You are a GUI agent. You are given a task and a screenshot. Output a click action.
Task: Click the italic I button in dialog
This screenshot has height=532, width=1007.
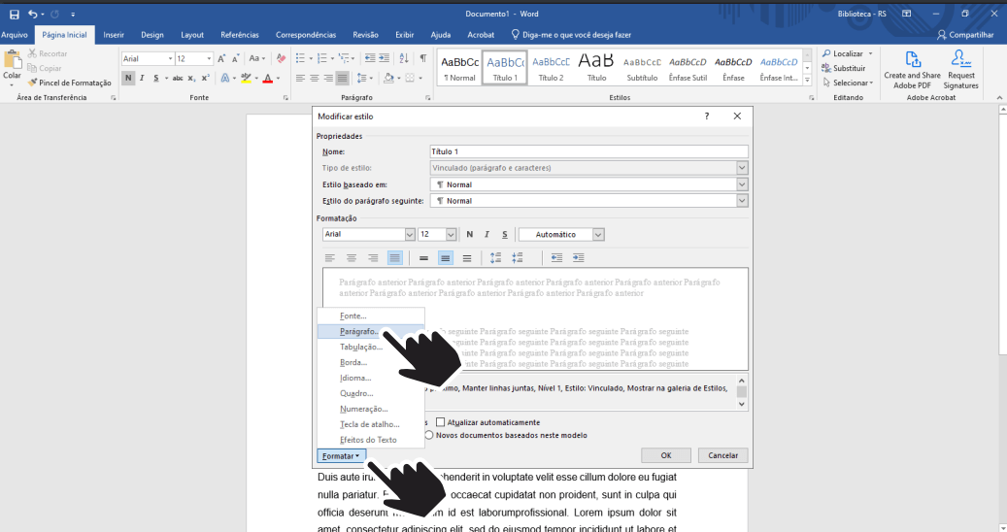(487, 234)
